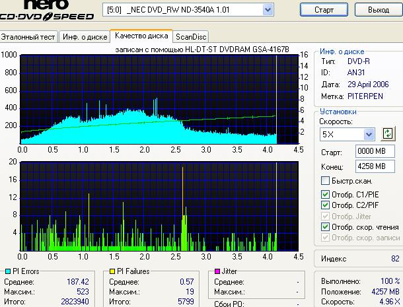Go to the ScanDisc tab
The height and width of the screenshot is (307, 403).
coord(191,37)
